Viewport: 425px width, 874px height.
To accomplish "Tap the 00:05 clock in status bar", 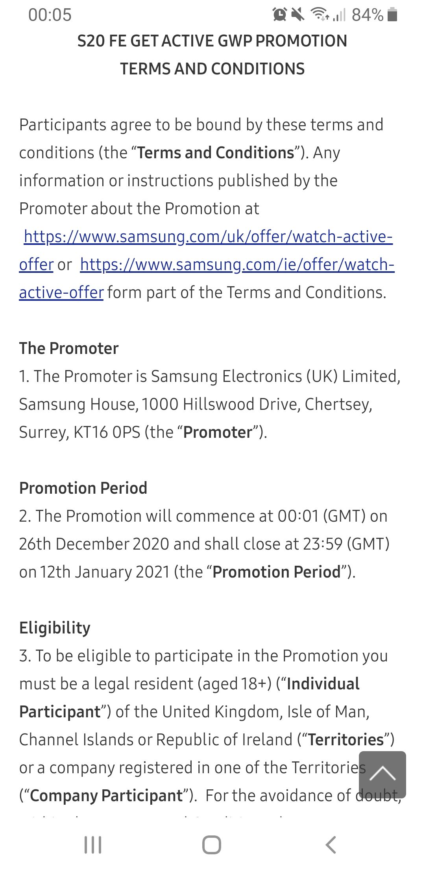I will 50,15.
